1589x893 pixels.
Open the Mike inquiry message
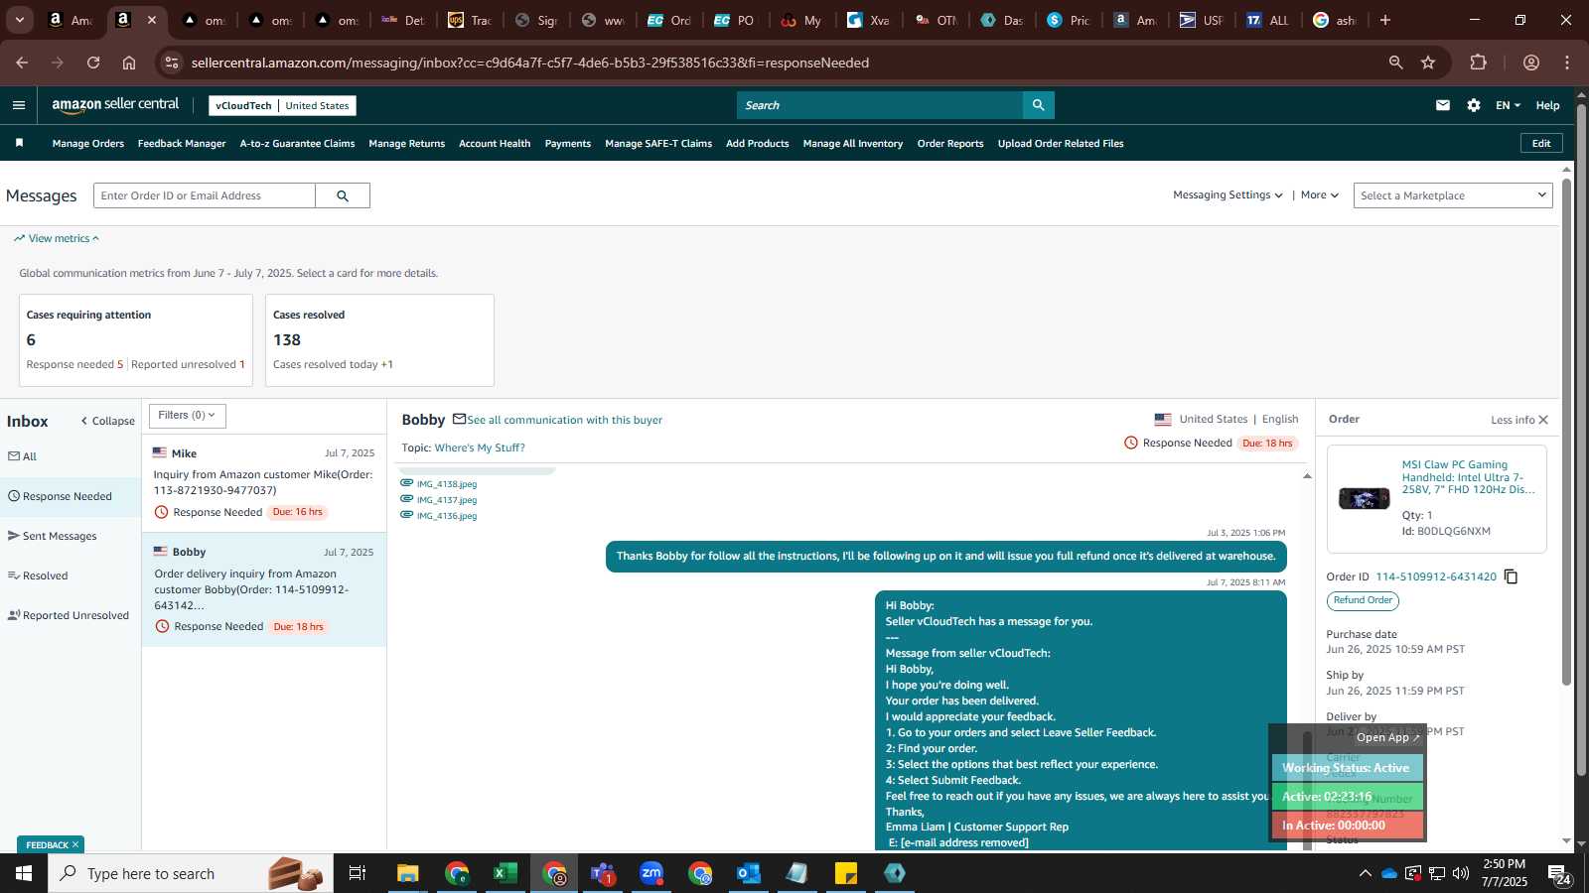pyautogui.click(x=263, y=483)
